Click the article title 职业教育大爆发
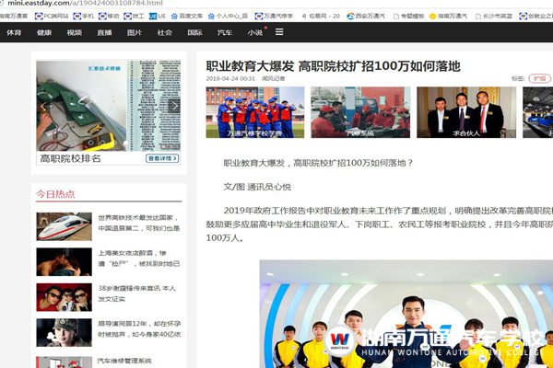 click(x=333, y=66)
